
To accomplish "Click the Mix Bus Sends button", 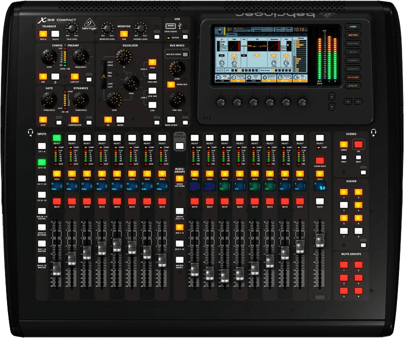I will (185, 54).
